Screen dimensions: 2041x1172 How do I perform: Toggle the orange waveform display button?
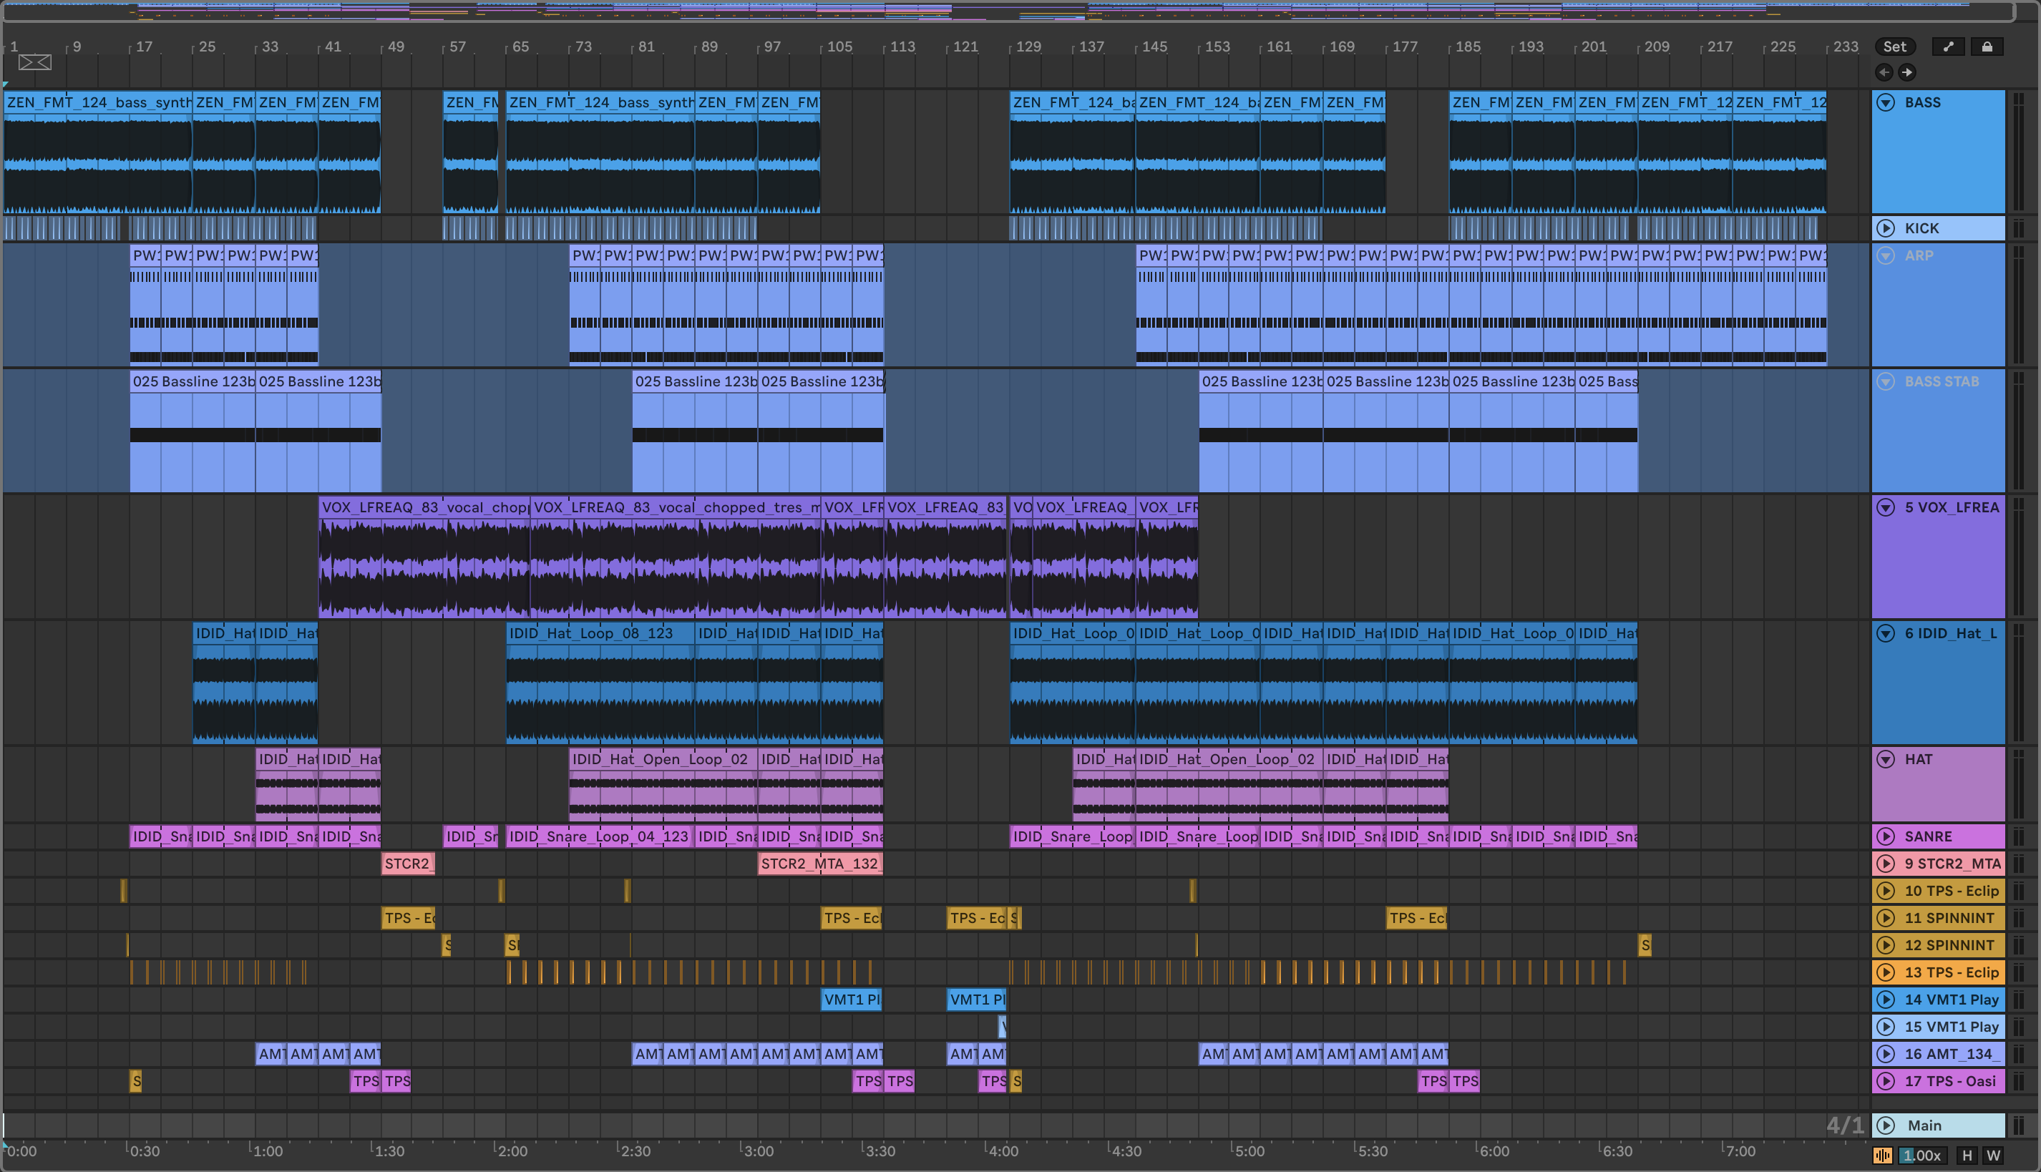(x=1882, y=1156)
